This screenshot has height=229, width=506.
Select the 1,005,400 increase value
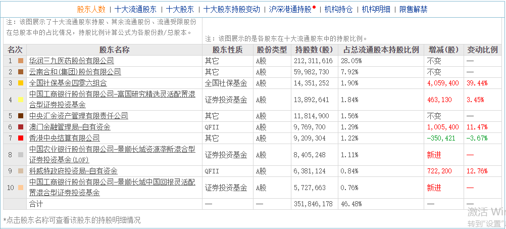(x=443, y=127)
